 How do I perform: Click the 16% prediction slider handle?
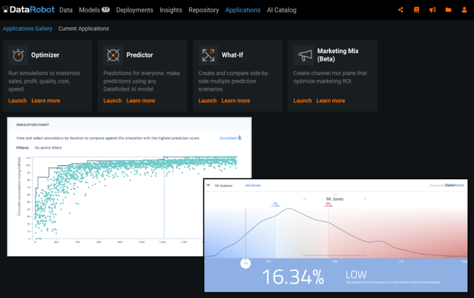(x=246, y=263)
